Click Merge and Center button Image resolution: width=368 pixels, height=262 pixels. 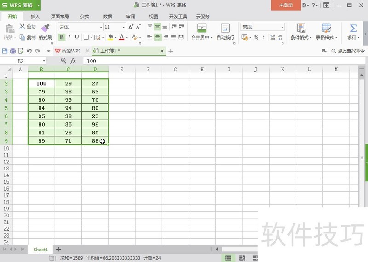201,32
